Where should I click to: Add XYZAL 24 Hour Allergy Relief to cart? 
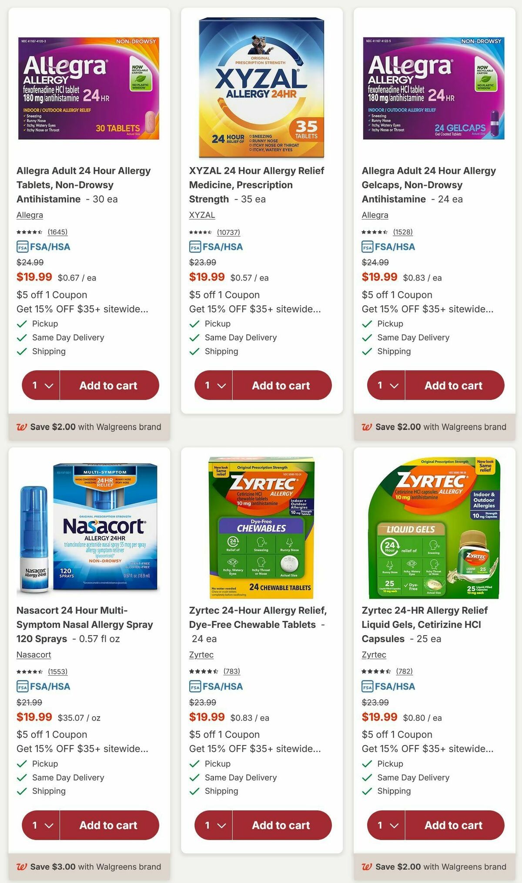click(x=281, y=385)
